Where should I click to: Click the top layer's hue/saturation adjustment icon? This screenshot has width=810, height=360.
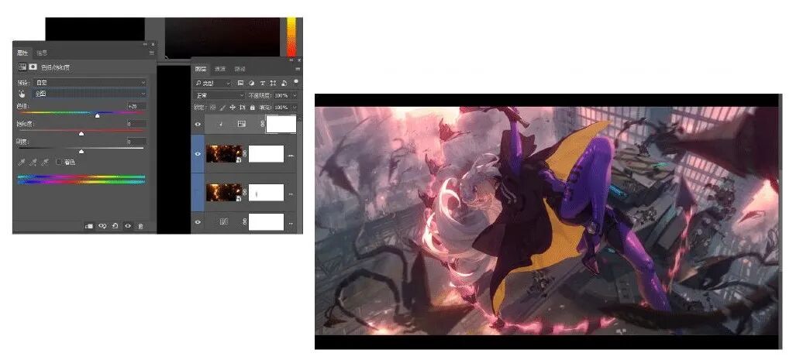coord(241,124)
